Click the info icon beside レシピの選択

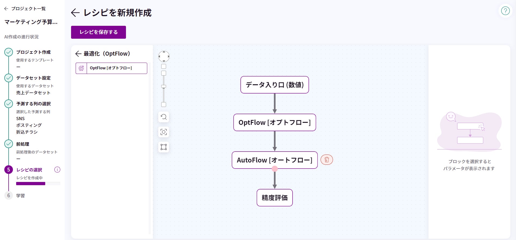point(57,170)
